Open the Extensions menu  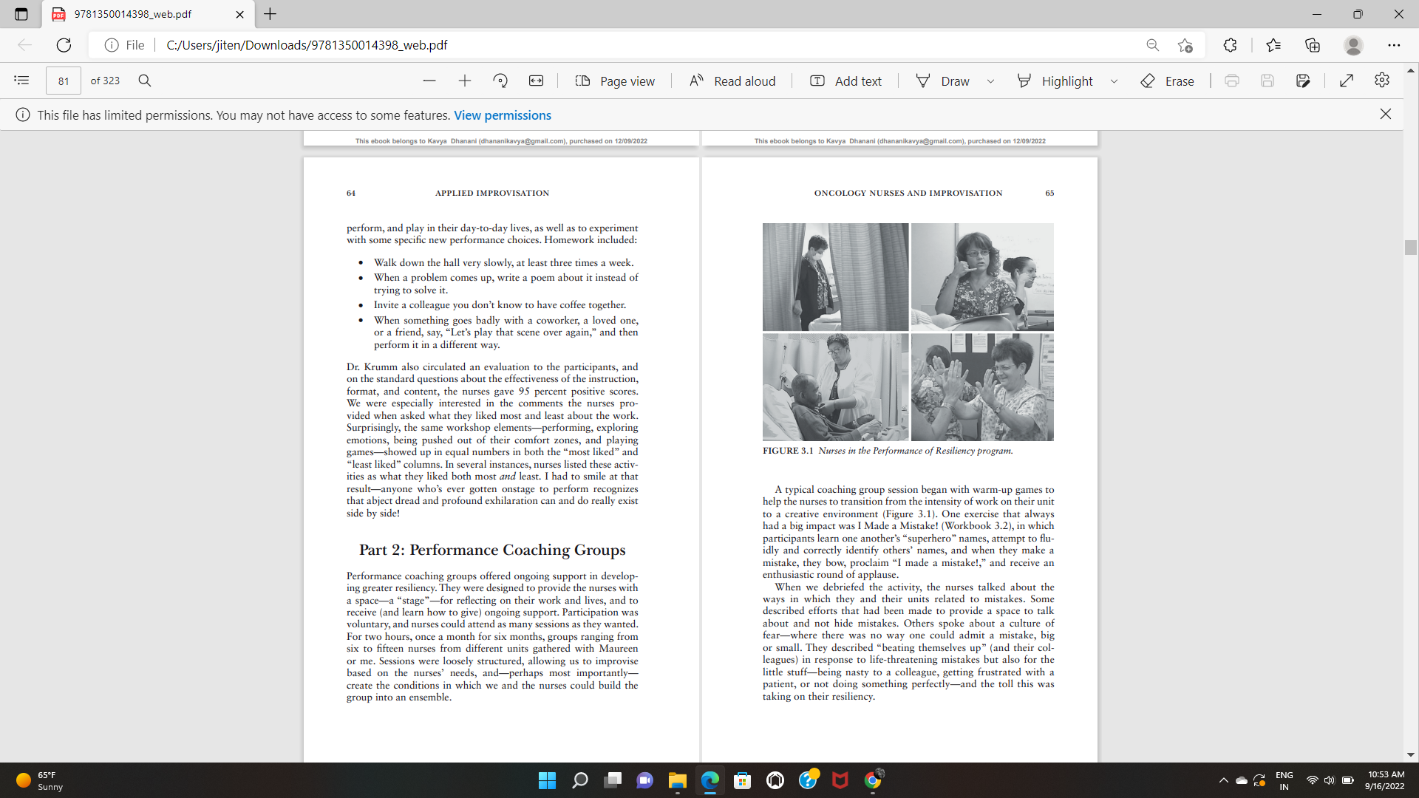pyautogui.click(x=1231, y=45)
